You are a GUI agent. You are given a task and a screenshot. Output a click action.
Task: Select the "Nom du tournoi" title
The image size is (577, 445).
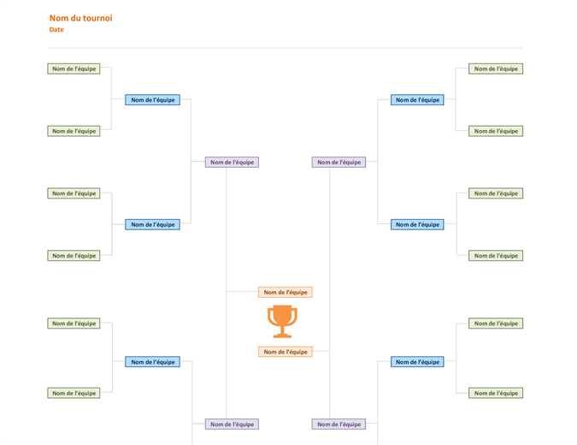click(x=80, y=18)
